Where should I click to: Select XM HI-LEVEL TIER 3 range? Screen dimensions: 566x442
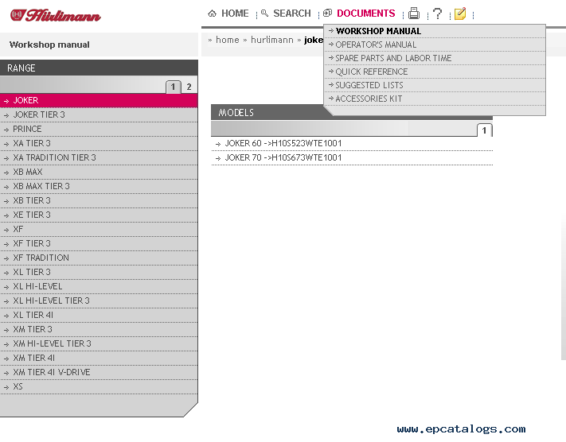pos(99,343)
